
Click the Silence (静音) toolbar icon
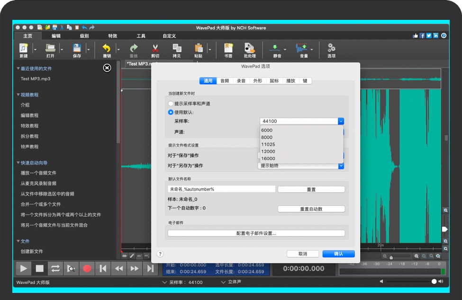point(275,48)
